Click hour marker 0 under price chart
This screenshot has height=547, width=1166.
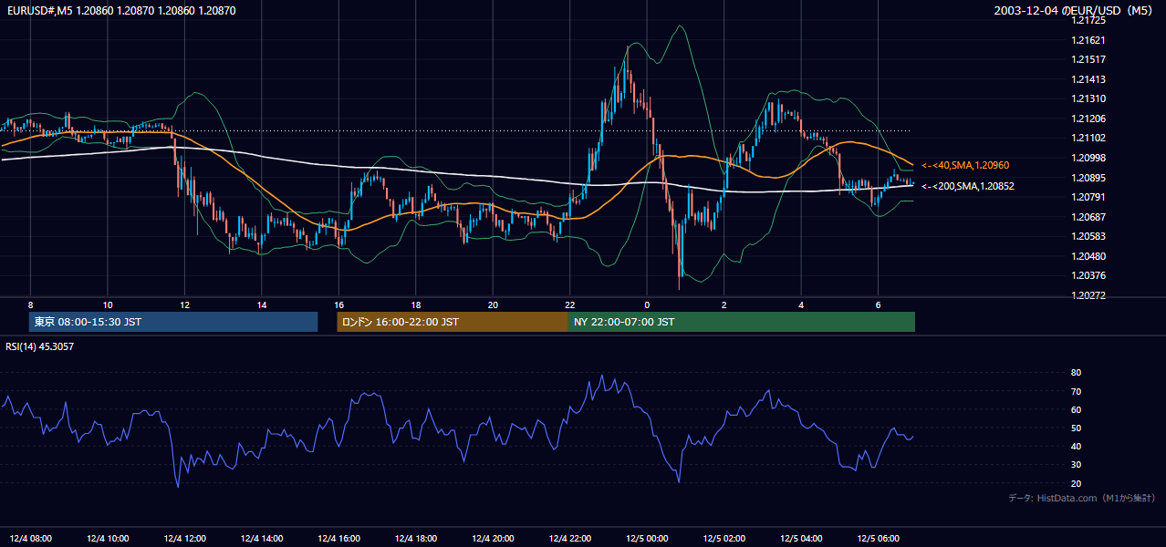coord(647,304)
